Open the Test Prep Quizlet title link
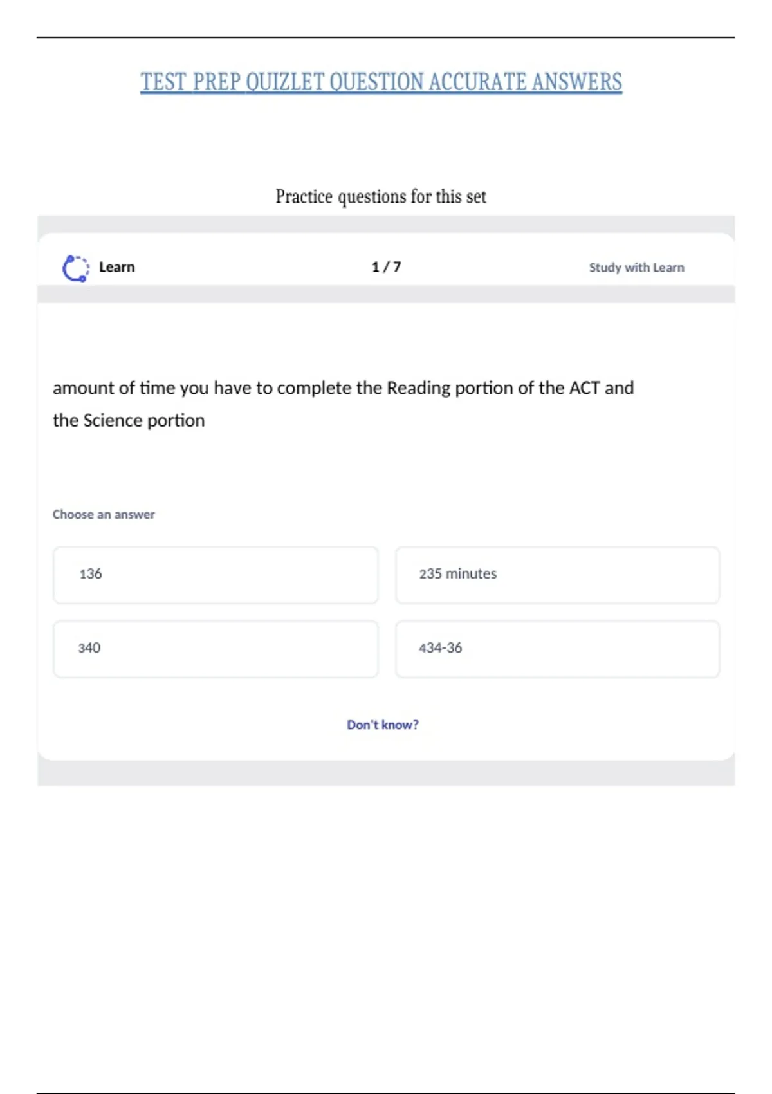772x1094 pixels. (381, 82)
